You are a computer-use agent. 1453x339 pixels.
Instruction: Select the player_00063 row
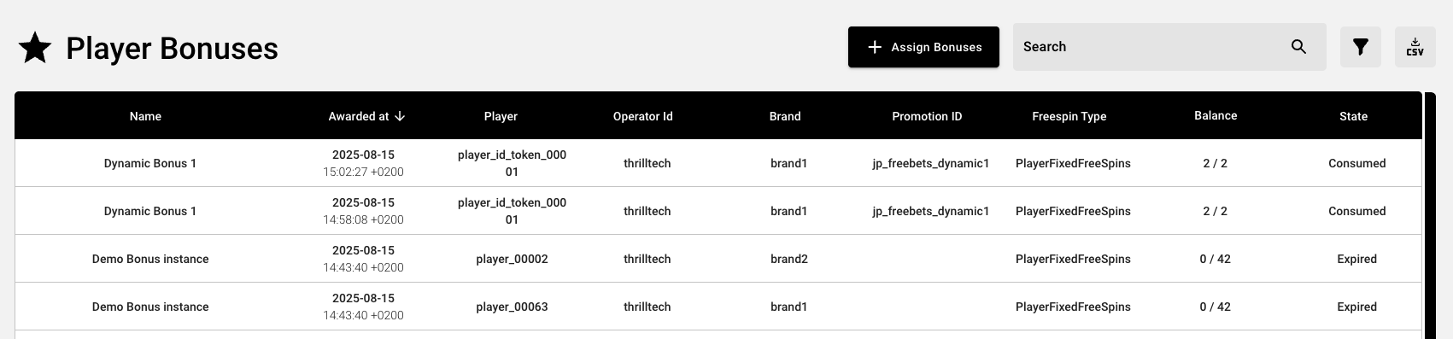tap(718, 307)
